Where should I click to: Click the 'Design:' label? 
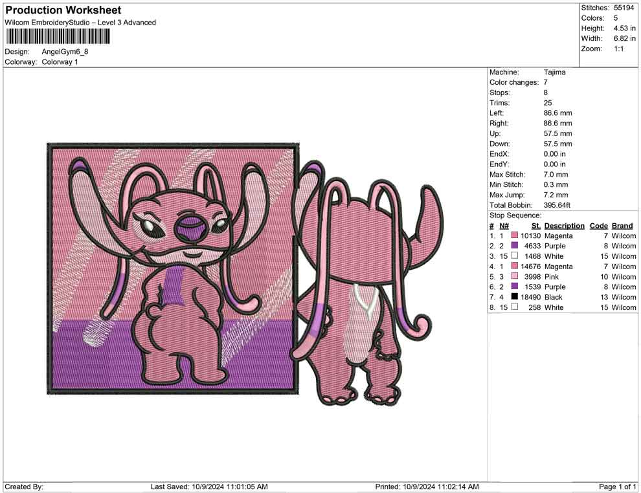(17, 52)
